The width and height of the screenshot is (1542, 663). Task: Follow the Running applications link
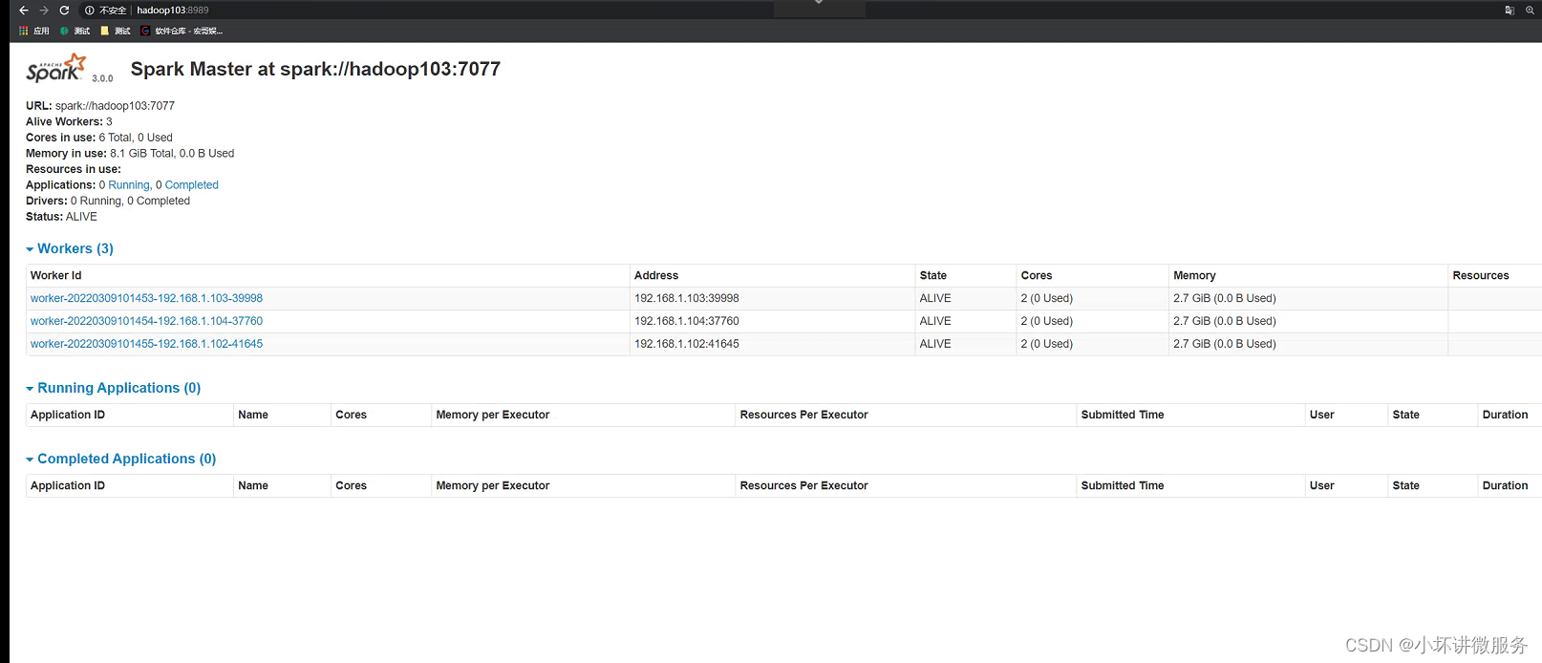(x=129, y=185)
